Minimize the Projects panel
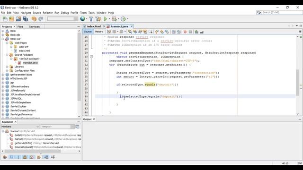Image resolution: width=303 pixels, height=170 pixels. coord(79,26)
